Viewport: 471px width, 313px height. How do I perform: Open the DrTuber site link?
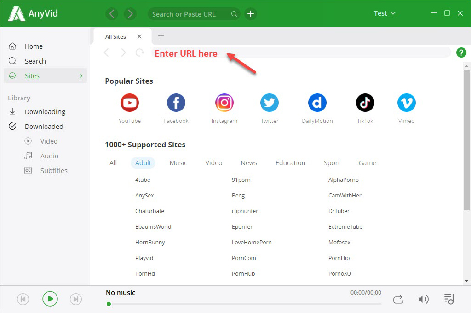point(339,211)
